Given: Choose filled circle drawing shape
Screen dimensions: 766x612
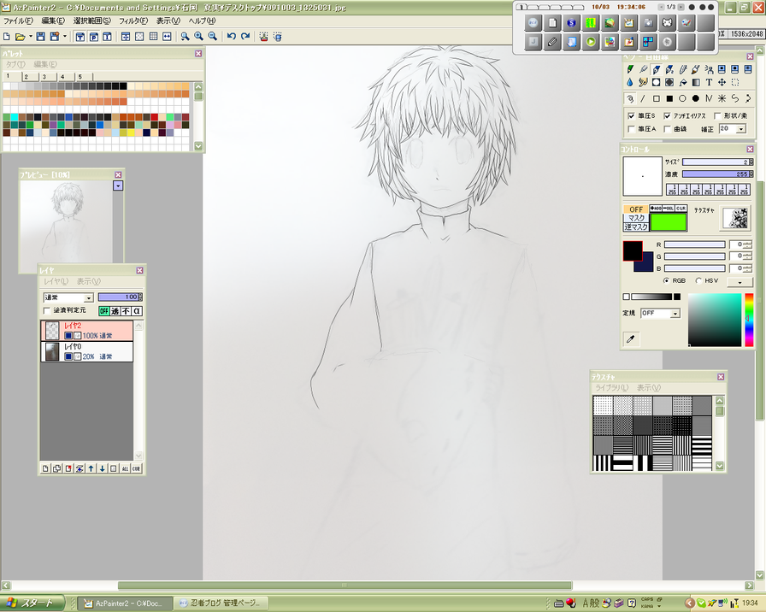Looking at the screenshot, I should tap(696, 98).
